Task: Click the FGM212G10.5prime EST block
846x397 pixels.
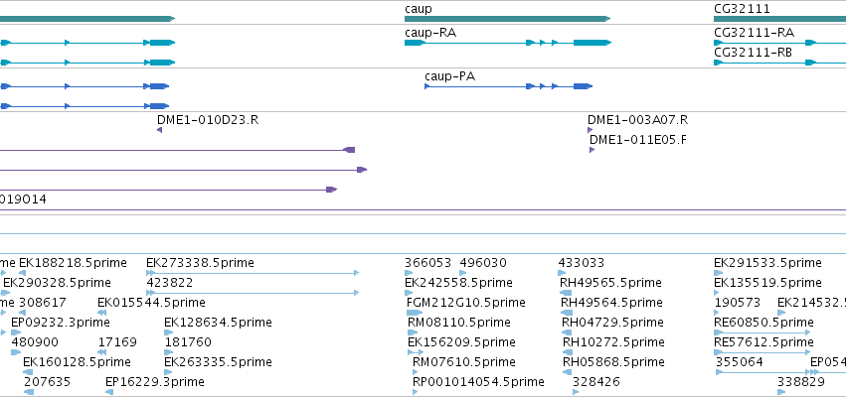Action: [x=415, y=313]
